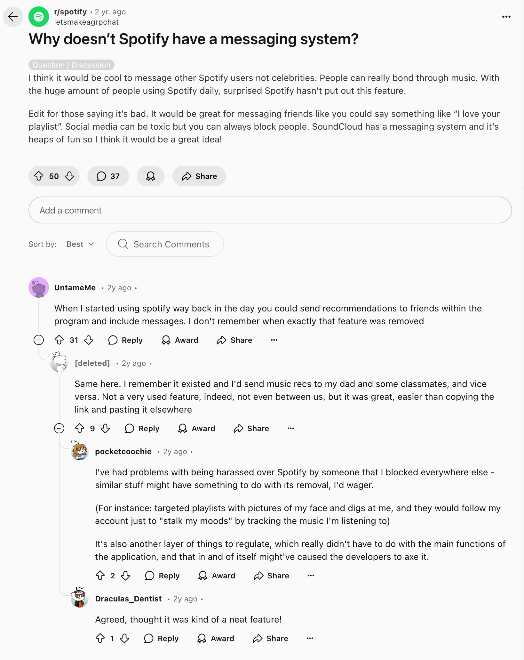
Task: Give an award to the post
Action: [150, 176]
